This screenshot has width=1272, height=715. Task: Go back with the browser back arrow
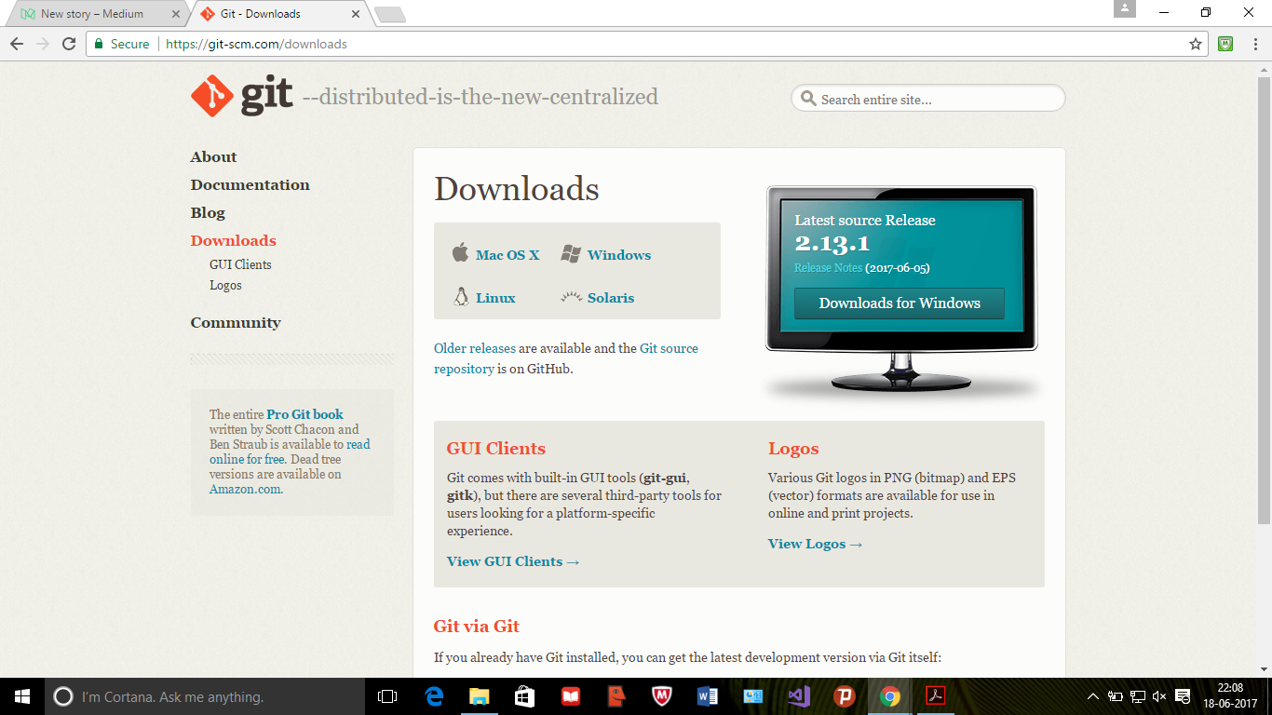tap(17, 44)
